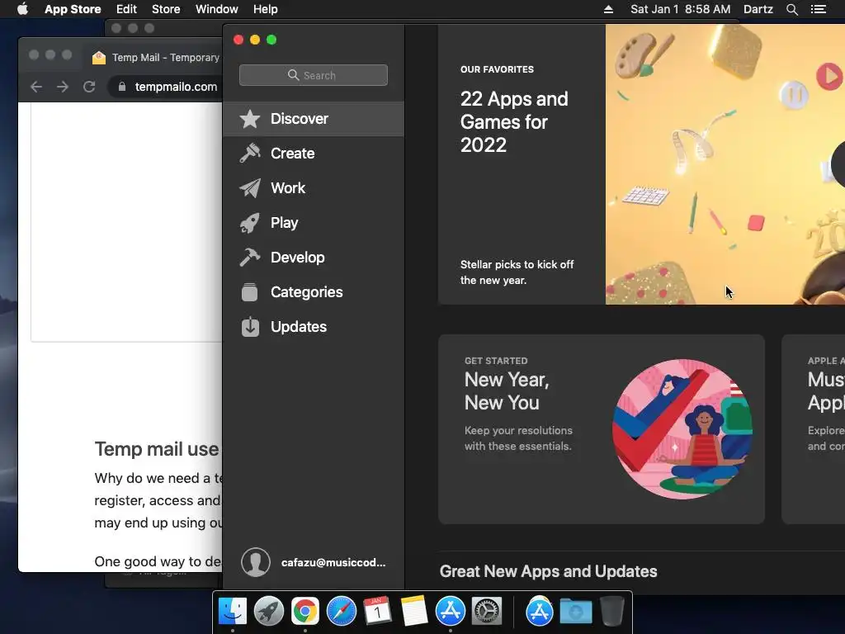Click the Temp mail use heading in Chrome
The height and width of the screenshot is (634, 845).
pyautogui.click(x=157, y=449)
